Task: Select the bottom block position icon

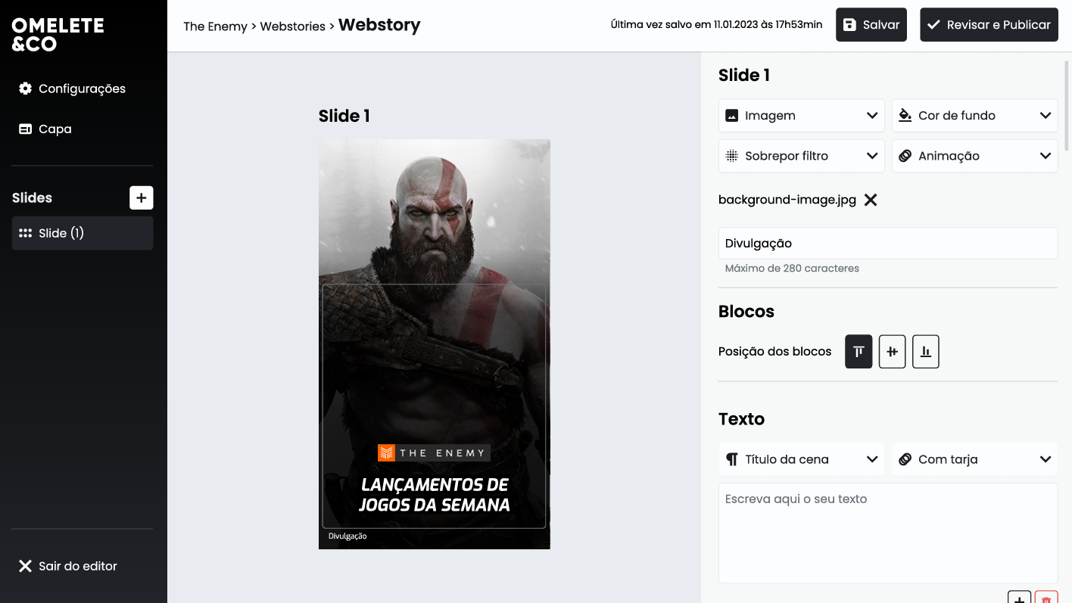Action: click(x=925, y=351)
